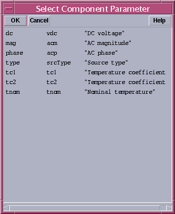This screenshot has width=175, height=214.
Task: Select the dc parameter row
Action: (87, 33)
